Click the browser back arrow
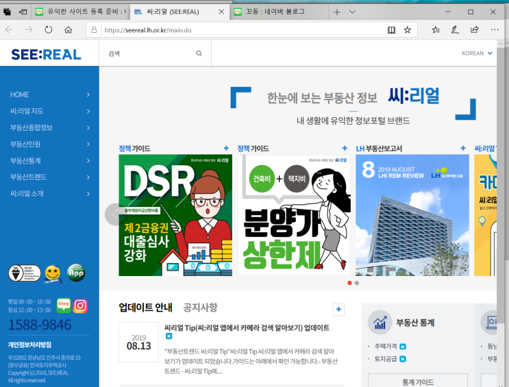The height and width of the screenshot is (387, 509). 9,30
